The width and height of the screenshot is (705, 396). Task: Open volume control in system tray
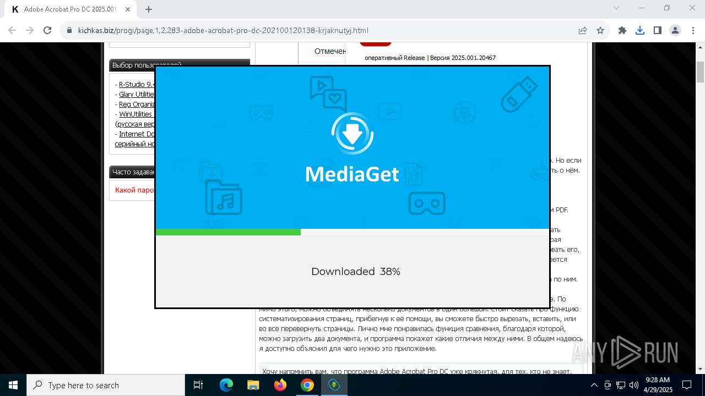coord(634,385)
